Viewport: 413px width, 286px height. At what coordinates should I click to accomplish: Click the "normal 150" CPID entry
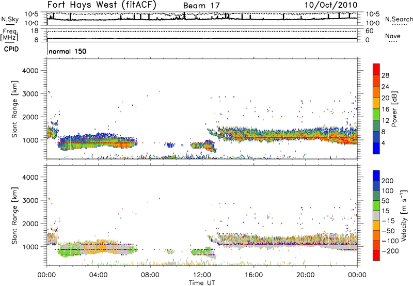[x=68, y=51]
